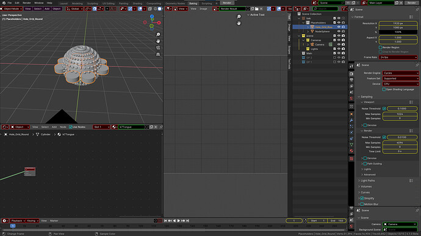421x236 pixels.
Task: Expand the Volumes panel
Action: pos(366,187)
